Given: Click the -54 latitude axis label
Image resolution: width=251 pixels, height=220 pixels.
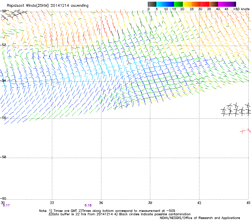Looking at the screenshot, I should point(3,80).
